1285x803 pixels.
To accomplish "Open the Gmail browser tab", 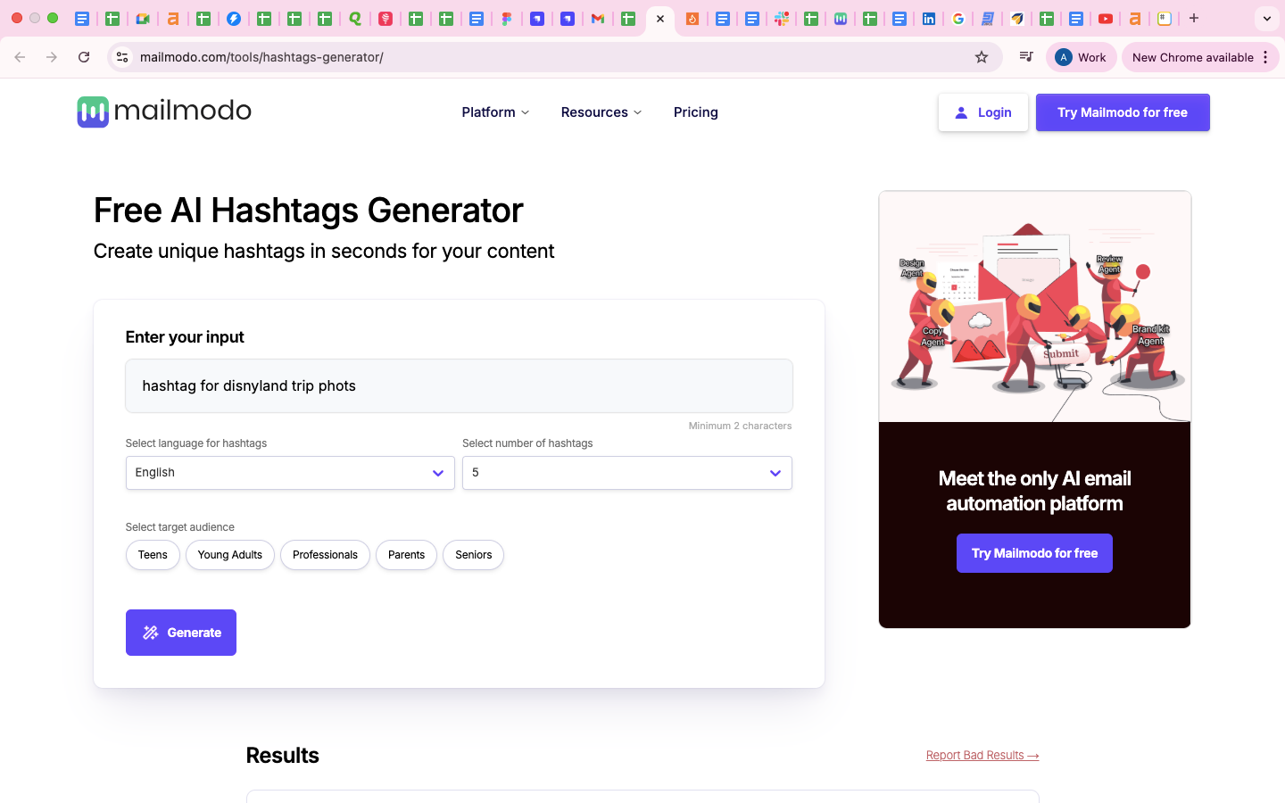I will 598,19.
